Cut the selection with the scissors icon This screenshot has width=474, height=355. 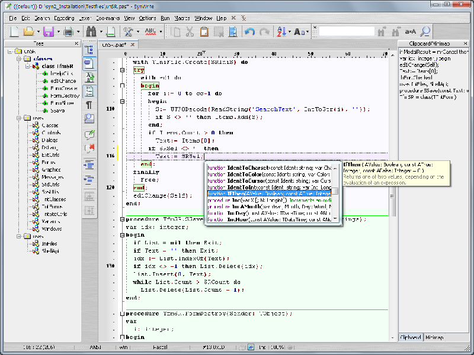click(x=190, y=31)
